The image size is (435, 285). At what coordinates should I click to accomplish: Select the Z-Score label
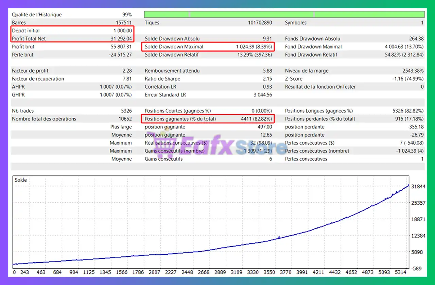(294, 79)
